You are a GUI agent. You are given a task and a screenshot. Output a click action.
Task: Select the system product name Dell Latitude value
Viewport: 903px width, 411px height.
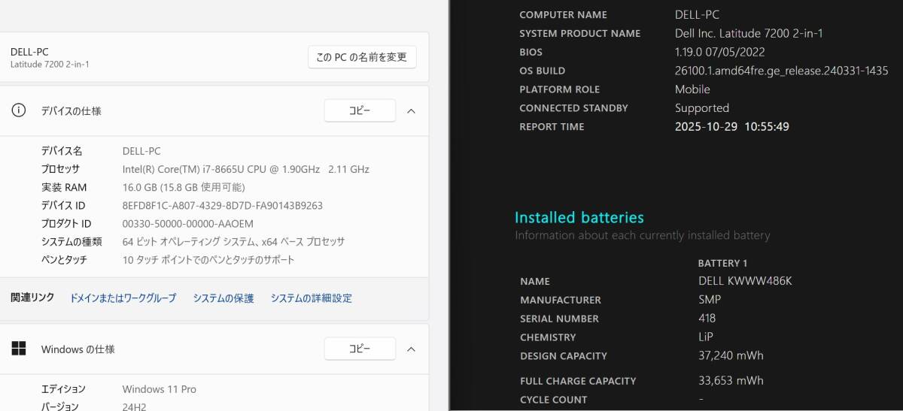click(749, 33)
